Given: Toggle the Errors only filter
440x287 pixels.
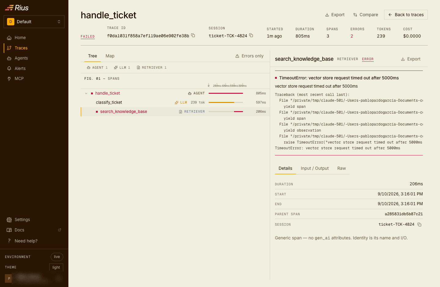Looking at the screenshot, I should (249, 56).
